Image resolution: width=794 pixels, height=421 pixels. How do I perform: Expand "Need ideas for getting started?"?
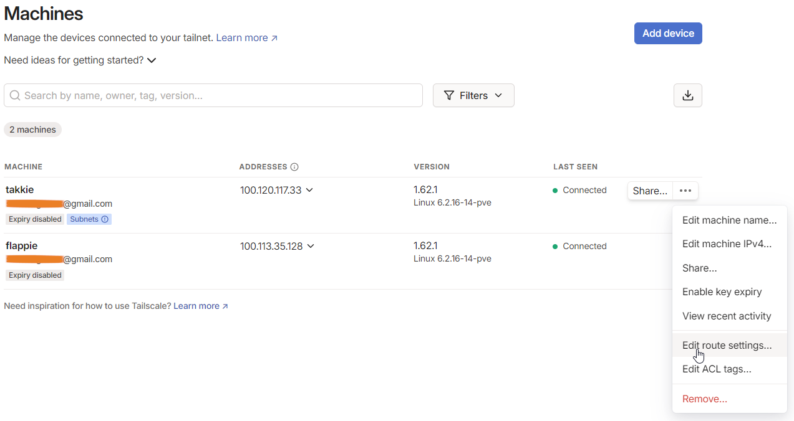tap(80, 60)
